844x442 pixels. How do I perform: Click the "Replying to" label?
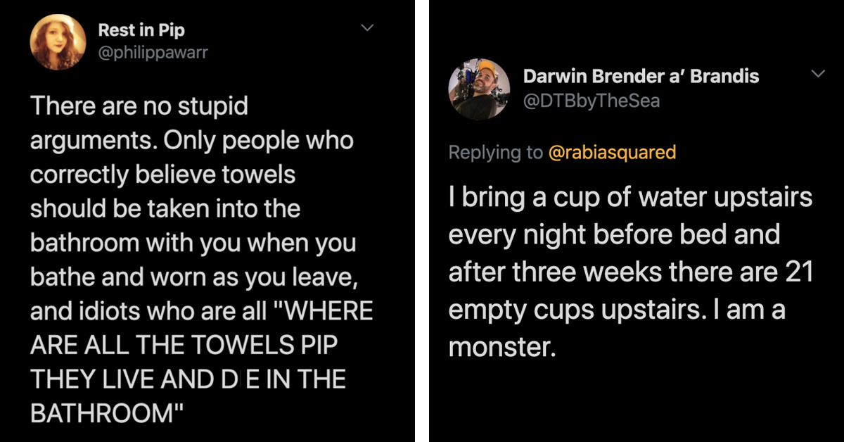point(496,152)
